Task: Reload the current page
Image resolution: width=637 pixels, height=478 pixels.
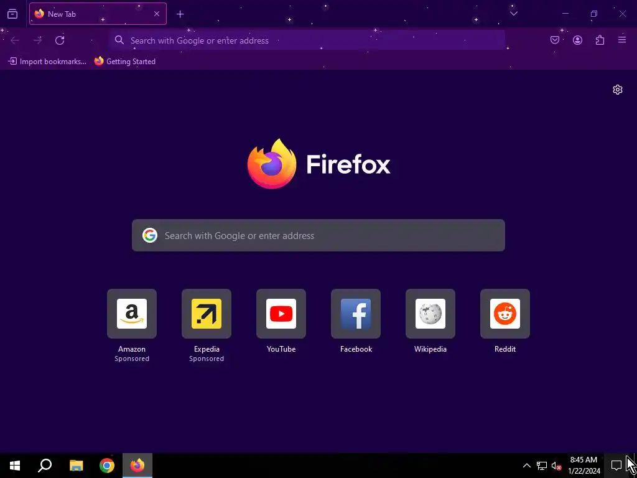Action: click(x=60, y=40)
